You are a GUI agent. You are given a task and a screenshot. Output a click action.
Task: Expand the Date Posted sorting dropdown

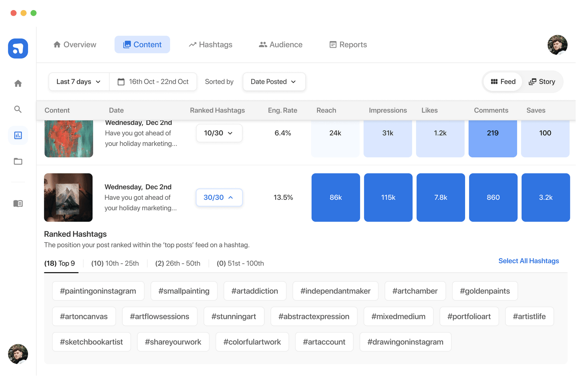click(x=274, y=82)
